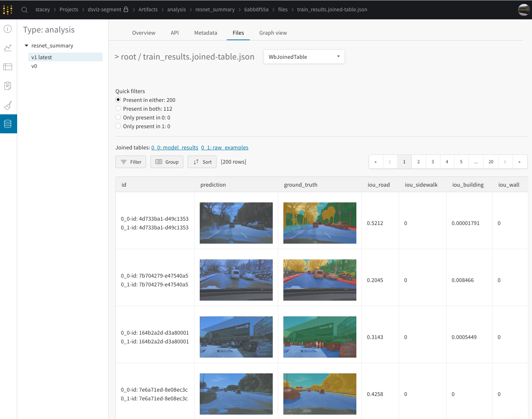532x419 pixels.
Task: Switch to the Overview tab
Action: pyautogui.click(x=143, y=33)
